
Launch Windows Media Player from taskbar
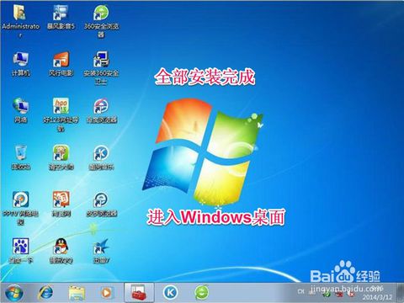coord(106,293)
